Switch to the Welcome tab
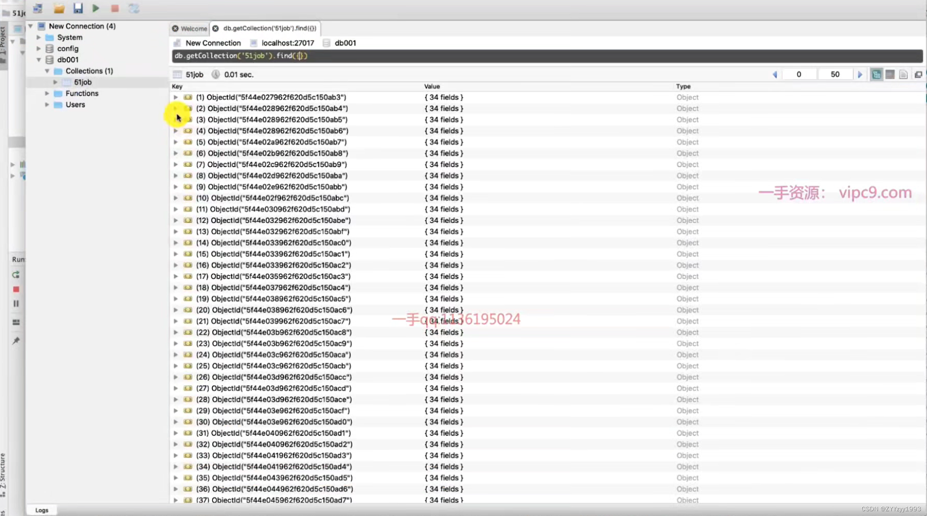This screenshot has width=927, height=516. pyautogui.click(x=193, y=29)
